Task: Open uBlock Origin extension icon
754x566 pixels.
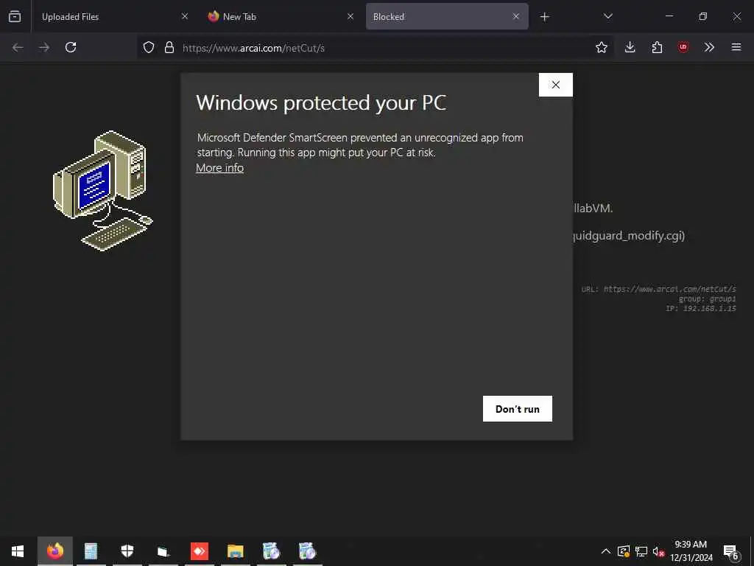Action: pos(683,47)
